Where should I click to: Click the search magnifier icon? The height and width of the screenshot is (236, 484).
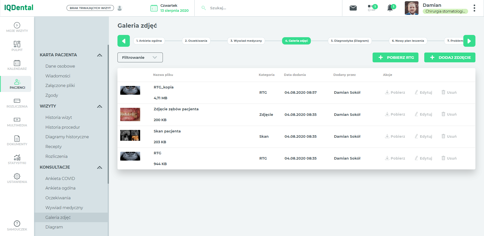pyautogui.click(x=204, y=8)
